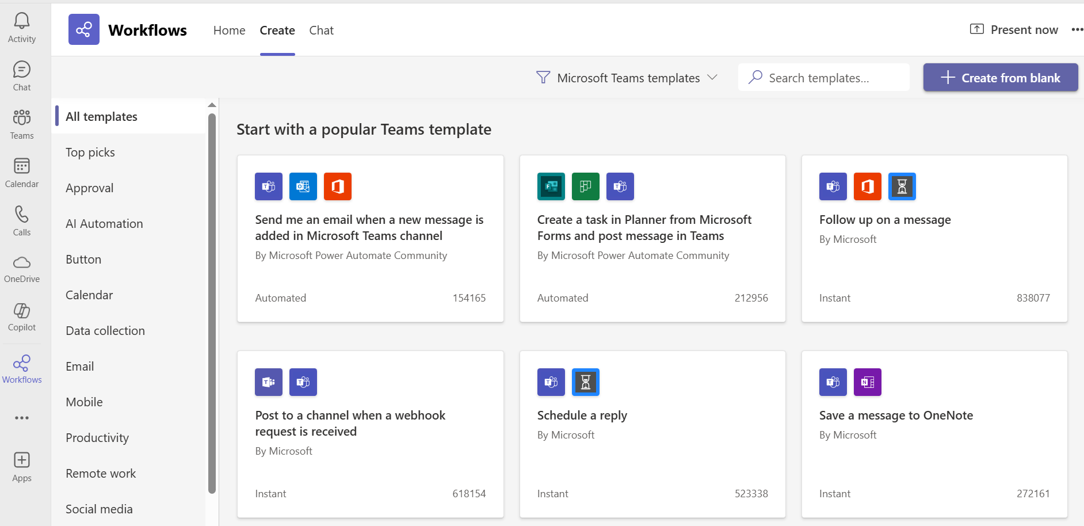Open Schedule a reply template
This screenshot has width=1084, height=526.
582,416
